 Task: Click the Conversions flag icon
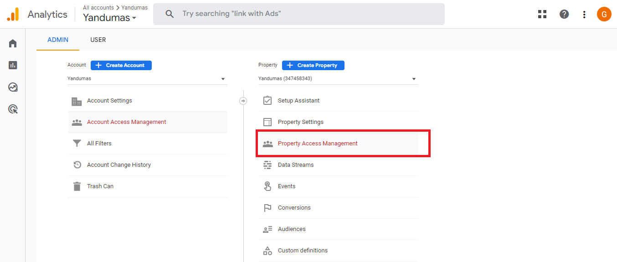click(267, 208)
